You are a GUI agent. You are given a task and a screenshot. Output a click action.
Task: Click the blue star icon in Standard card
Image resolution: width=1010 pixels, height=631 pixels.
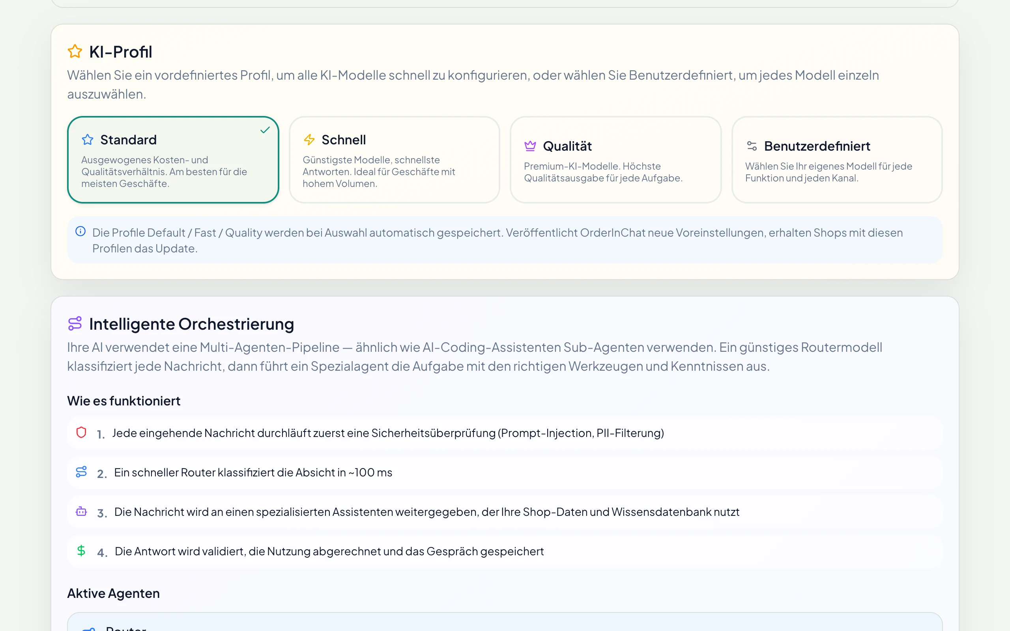click(88, 139)
